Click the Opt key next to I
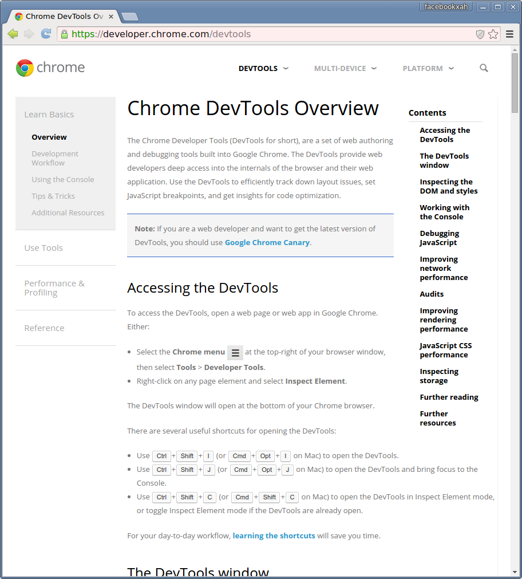 pos(266,456)
